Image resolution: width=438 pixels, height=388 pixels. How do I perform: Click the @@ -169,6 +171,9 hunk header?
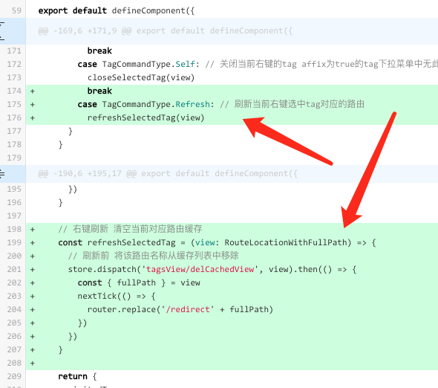(x=165, y=30)
